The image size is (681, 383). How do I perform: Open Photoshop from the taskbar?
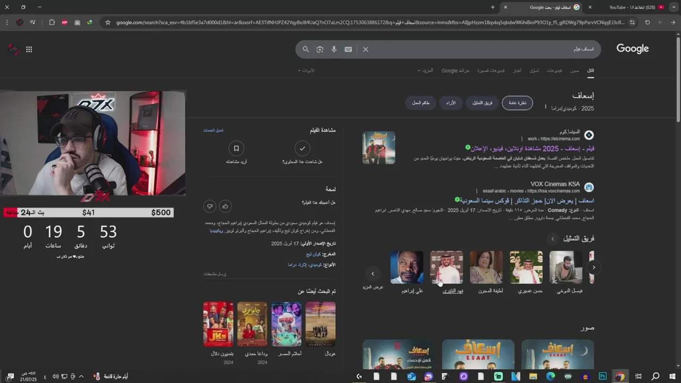603,376
